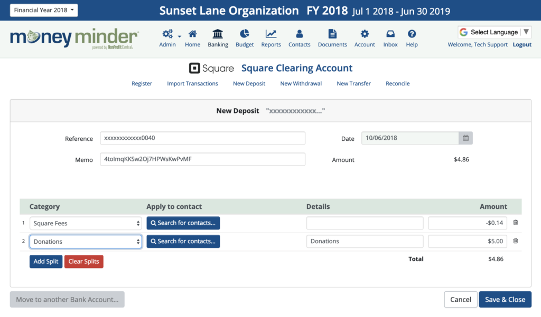
Task: Open the Reconcile tab
Action: point(398,83)
